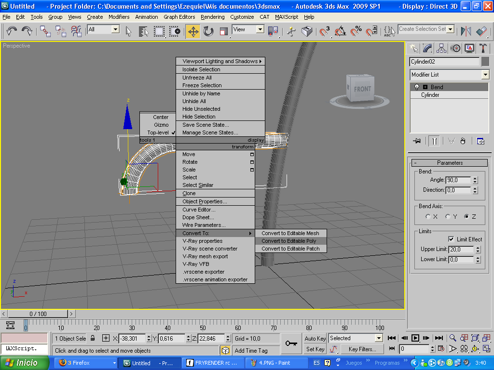Click the Align tool icon
494x370 pixels.
pyautogui.click(x=481, y=31)
